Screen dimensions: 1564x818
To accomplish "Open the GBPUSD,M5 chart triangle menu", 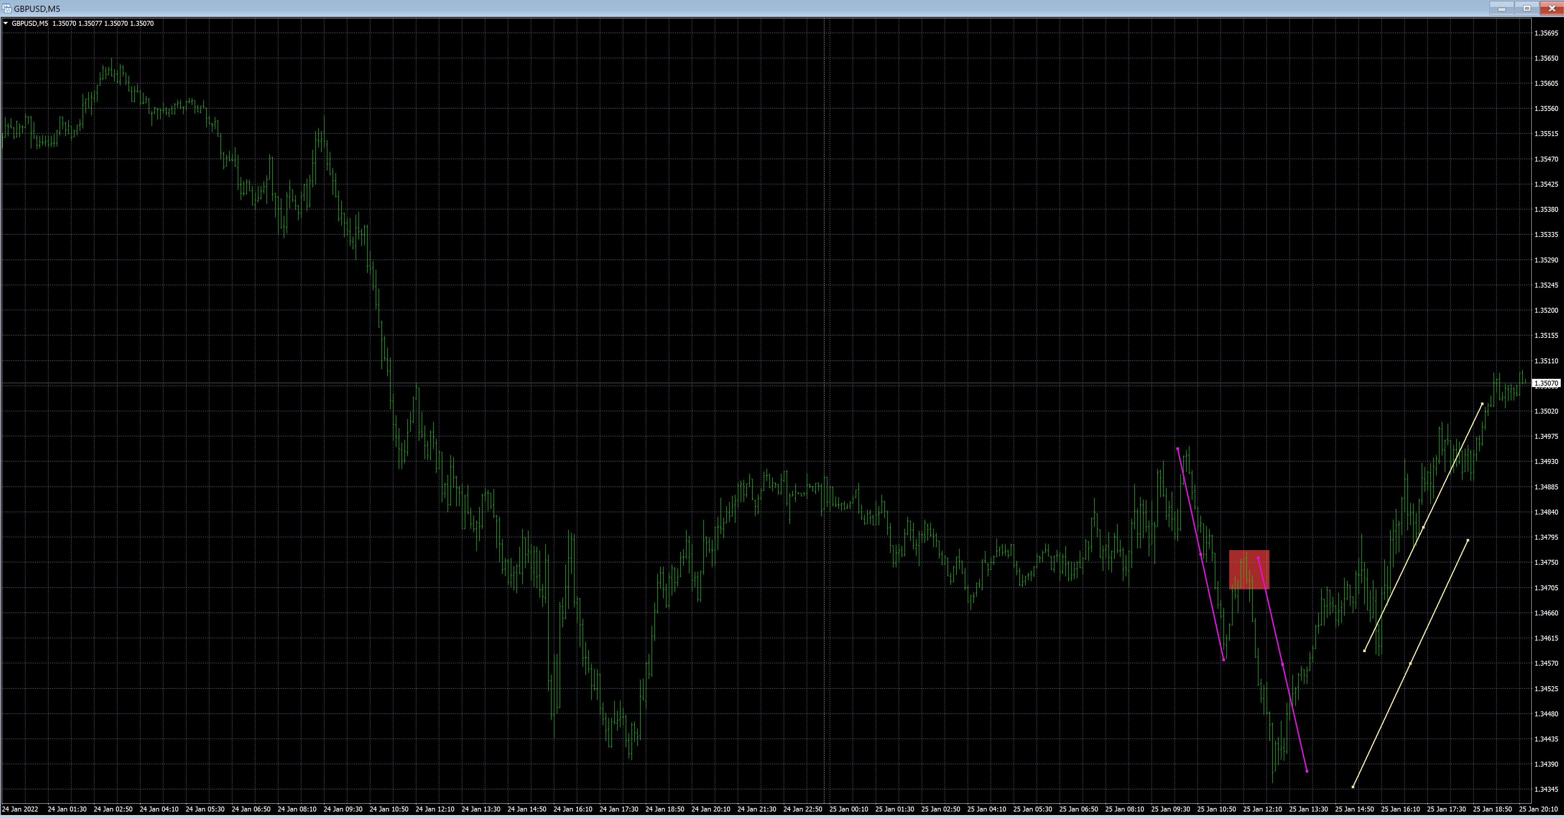I will [x=5, y=24].
